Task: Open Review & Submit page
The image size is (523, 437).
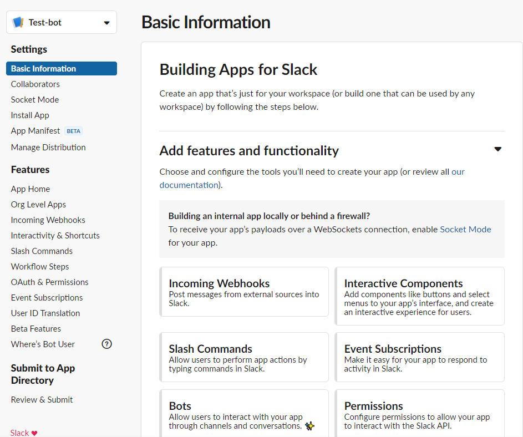Action: pyautogui.click(x=42, y=400)
